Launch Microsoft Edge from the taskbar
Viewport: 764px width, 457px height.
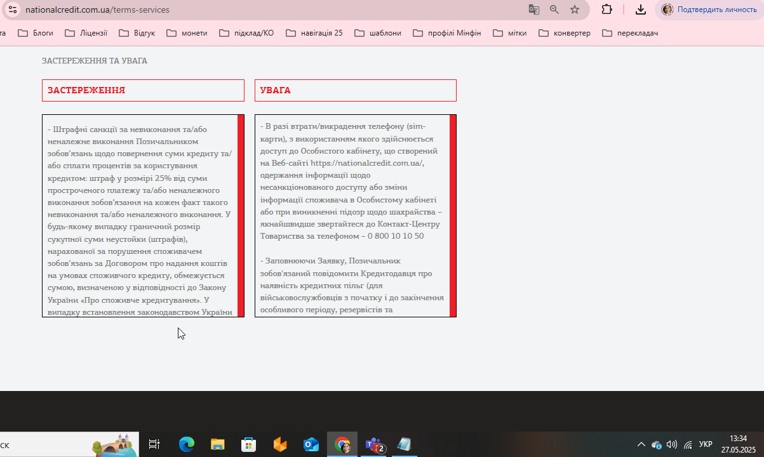point(186,445)
